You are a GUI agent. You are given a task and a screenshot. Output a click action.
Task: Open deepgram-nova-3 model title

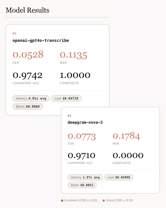point(85,122)
